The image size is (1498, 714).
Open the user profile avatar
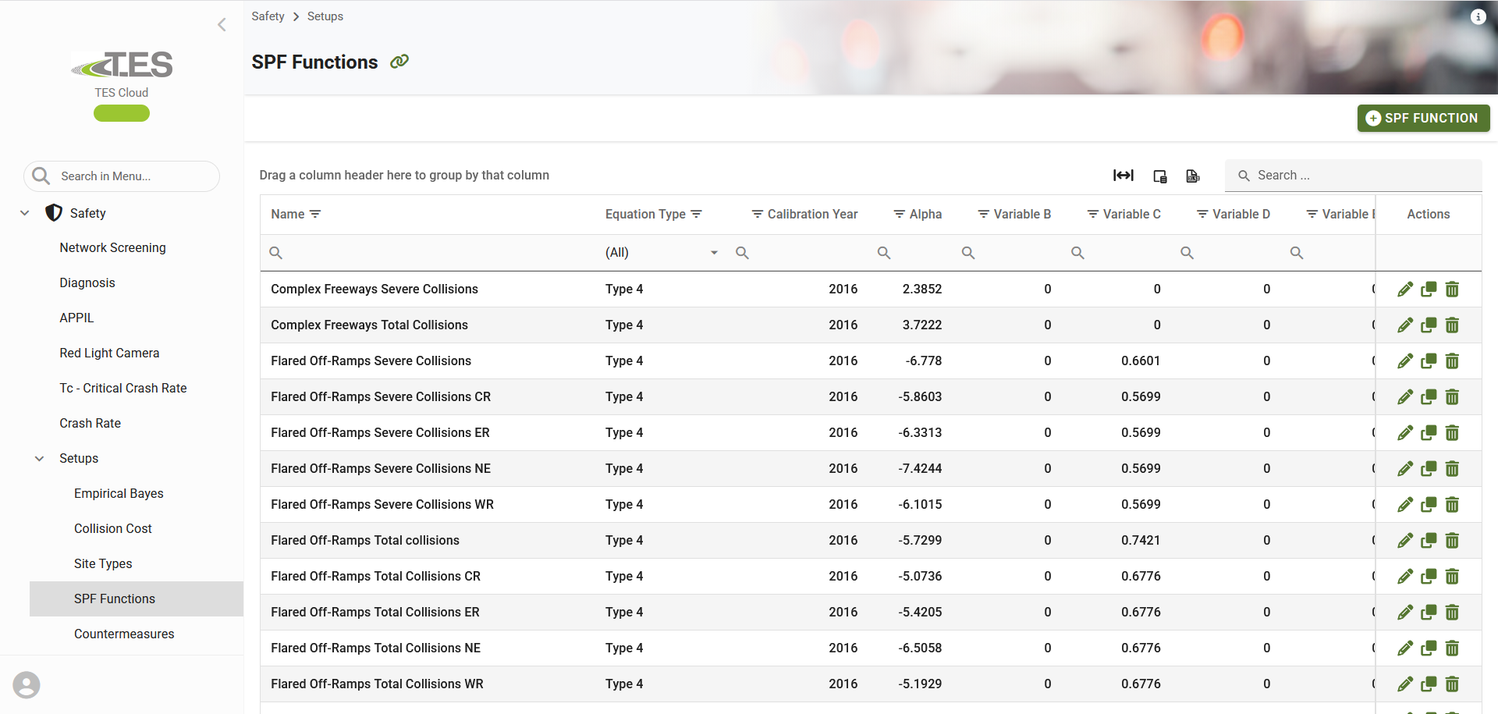[27, 685]
